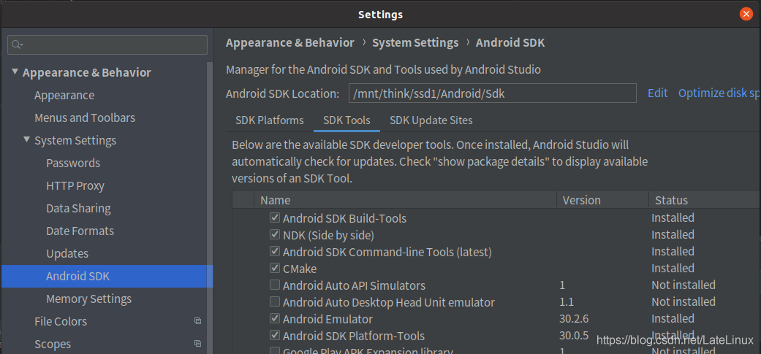761x354 pixels.
Task: Open the HTTP Proxy settings page
Action: point(75,185)
